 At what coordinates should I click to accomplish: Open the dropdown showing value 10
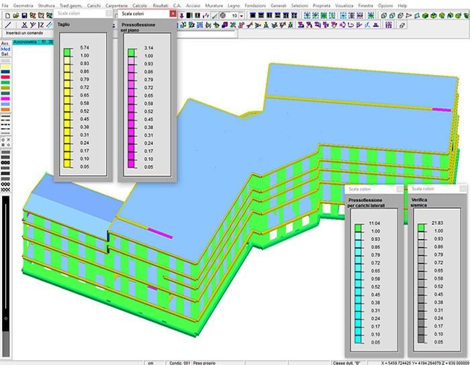241,15
